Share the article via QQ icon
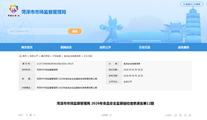 [185, 115]
